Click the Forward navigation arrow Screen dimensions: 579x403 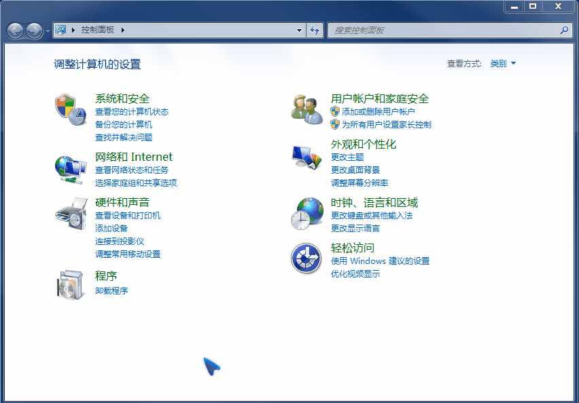tap(35, 31)
